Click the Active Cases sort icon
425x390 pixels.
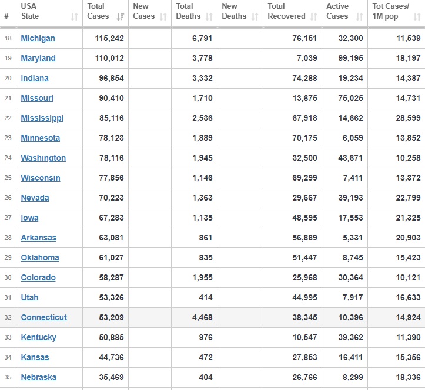359,17
